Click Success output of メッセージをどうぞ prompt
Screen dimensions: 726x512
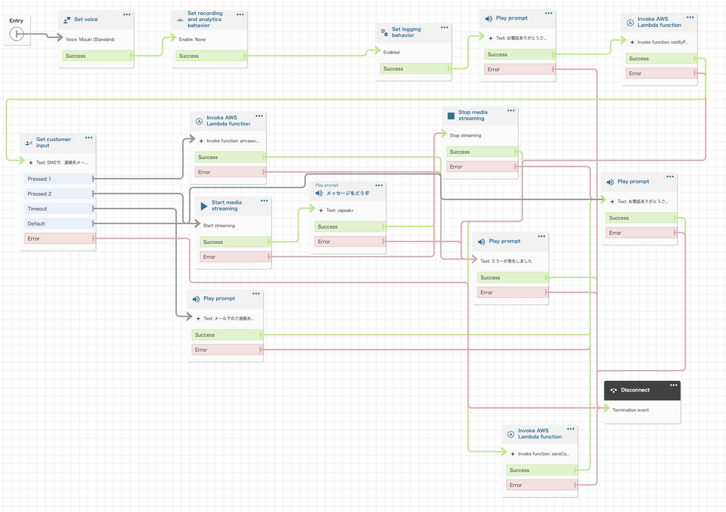tap(349, 227)
